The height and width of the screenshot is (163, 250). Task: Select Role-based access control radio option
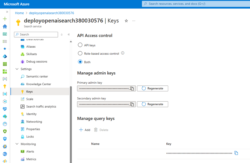coord(80,53)
